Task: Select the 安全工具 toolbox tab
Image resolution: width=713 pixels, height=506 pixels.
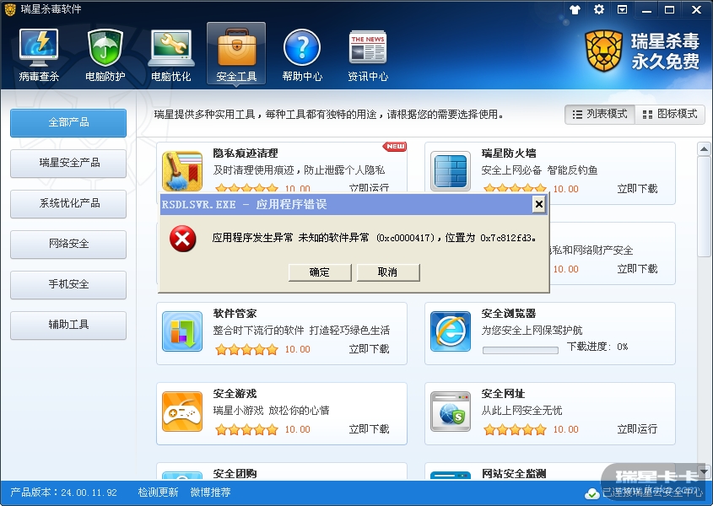Action: coord(236,54)
